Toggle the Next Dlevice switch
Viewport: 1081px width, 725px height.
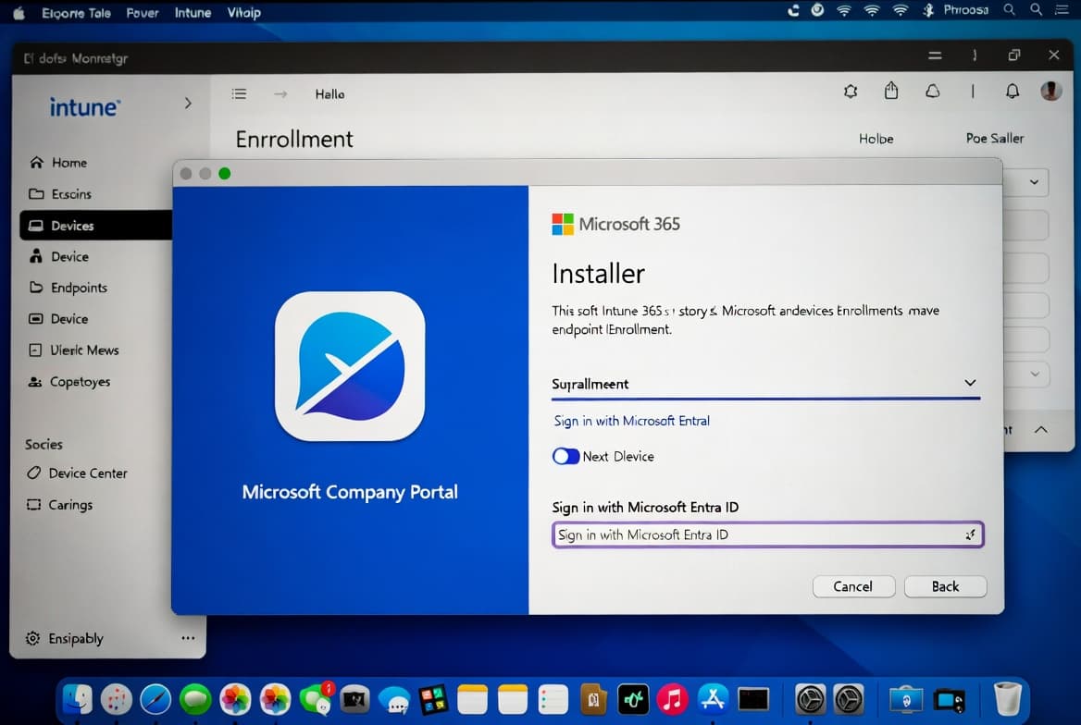[x=565, y=456]
